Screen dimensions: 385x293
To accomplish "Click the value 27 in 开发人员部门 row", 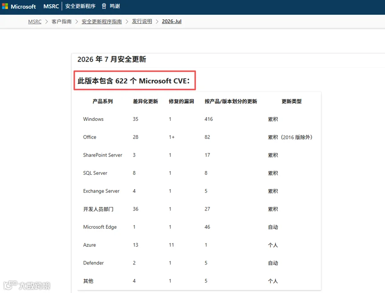I will 207,209.
